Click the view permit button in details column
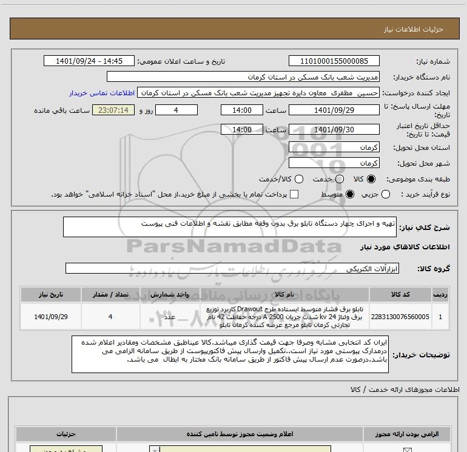467x452 pixels. coord(66,449)
